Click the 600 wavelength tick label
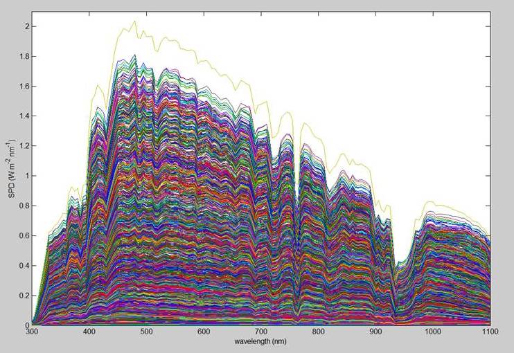The height and width of the screenshot is (353, 514). point(204,333)
